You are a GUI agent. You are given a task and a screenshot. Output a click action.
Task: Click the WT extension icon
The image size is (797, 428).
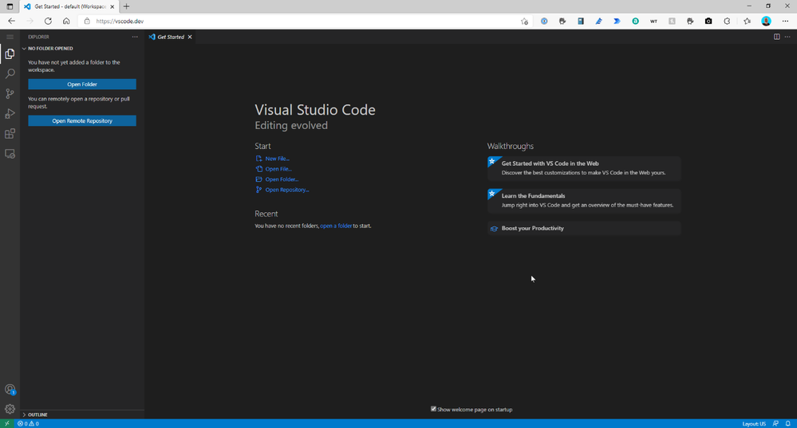tap(653, 22)
